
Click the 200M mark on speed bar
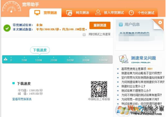pyautogui.click(x=54, y=60)
